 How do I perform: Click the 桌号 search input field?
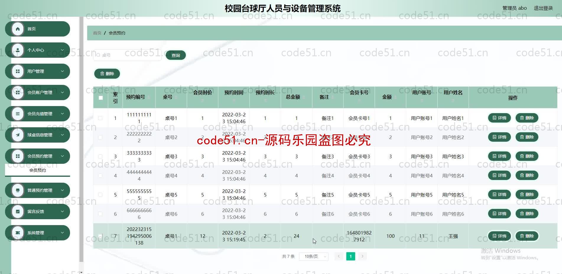click(127, 55)
